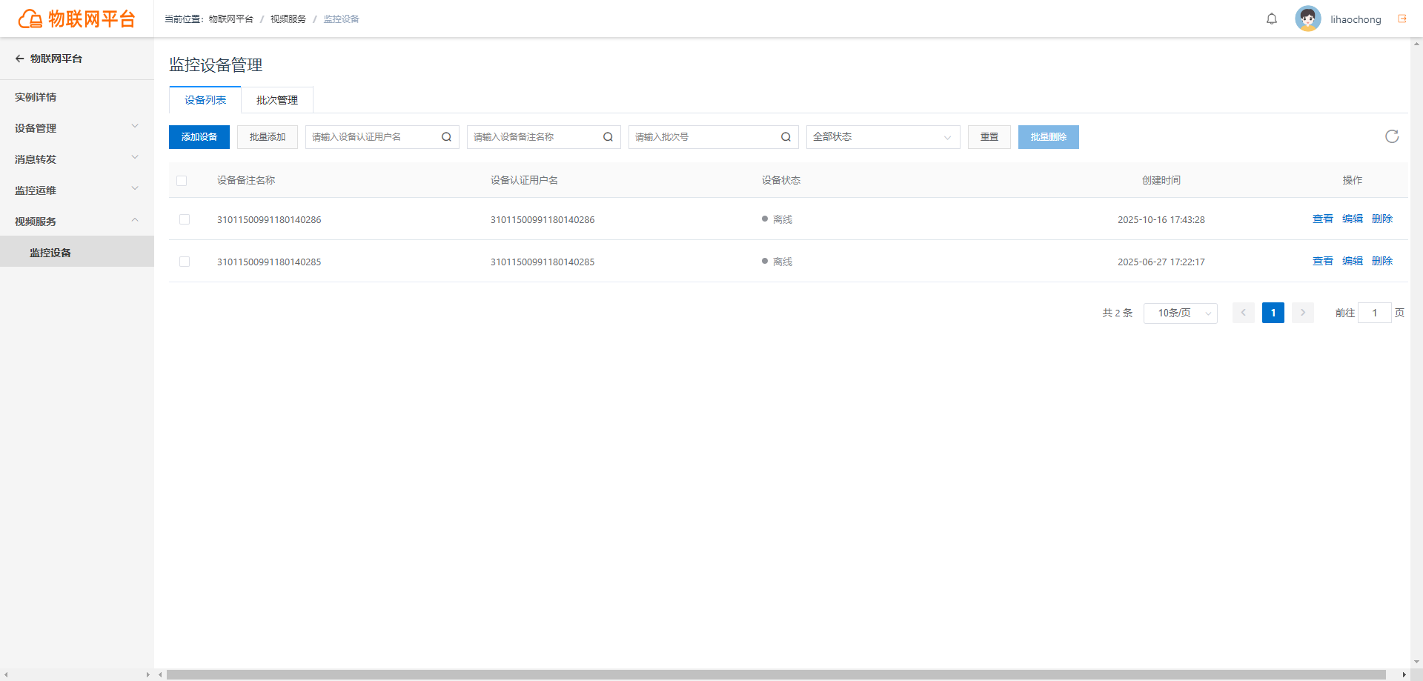Check the box for device ending 140286

point(185,219)
